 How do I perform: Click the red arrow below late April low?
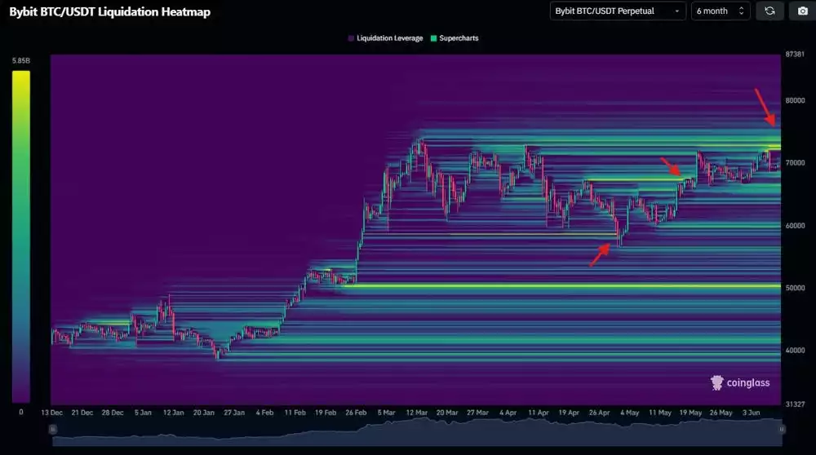600,254
